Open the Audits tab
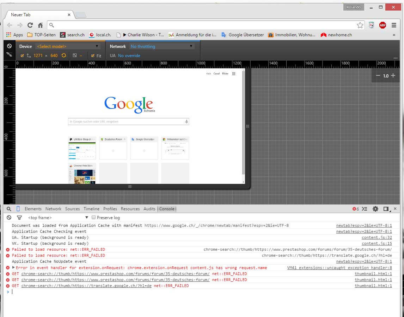The image size is (404, 317). (149, 209)
